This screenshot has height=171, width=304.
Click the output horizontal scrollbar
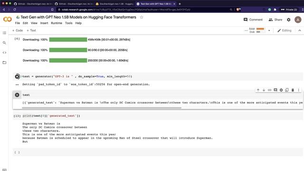tap(102, 108)
